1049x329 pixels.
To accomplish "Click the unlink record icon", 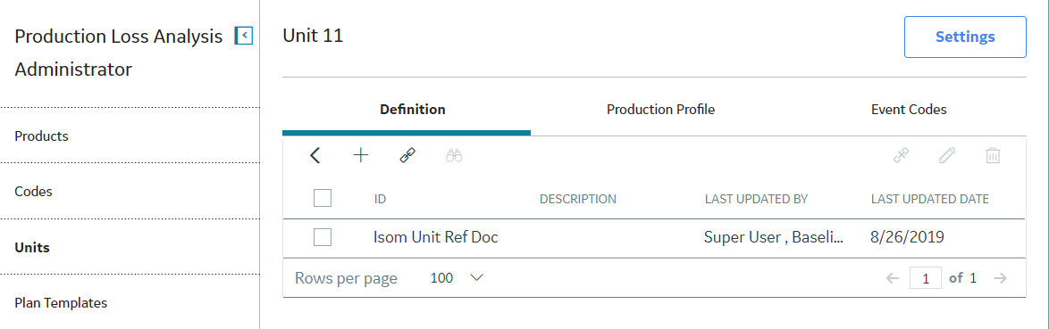I will (x=902, y=155).
